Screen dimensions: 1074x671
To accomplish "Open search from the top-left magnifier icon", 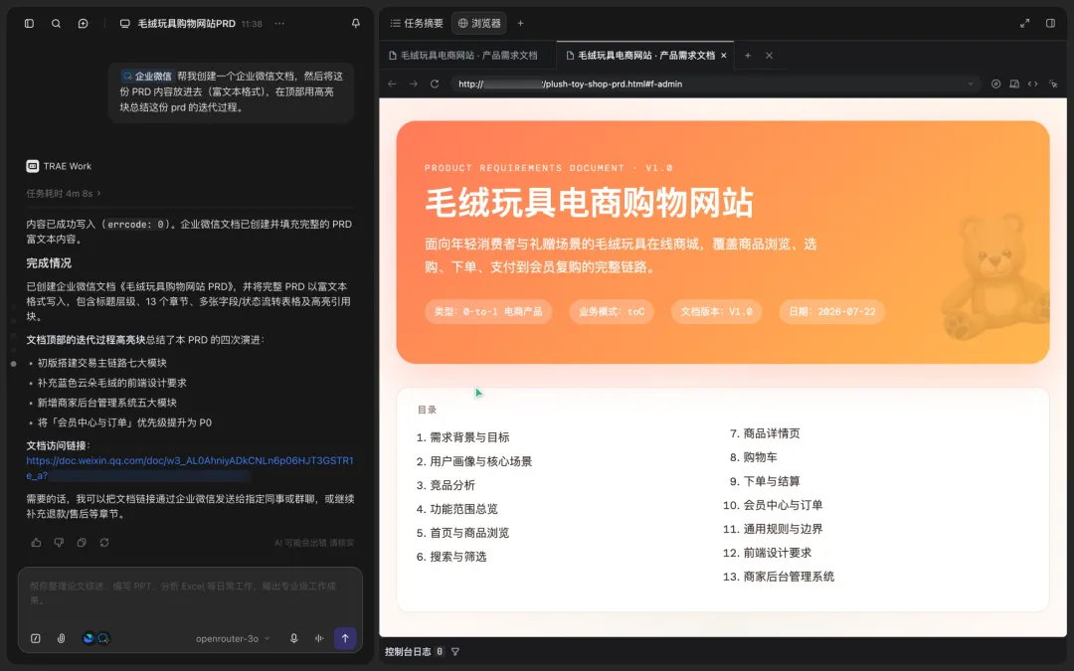I will [56, 23].
